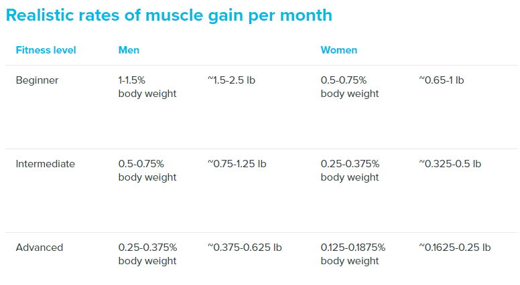520x285 pixels.
Task: Click the Women column header
Action: click(338, 50)
